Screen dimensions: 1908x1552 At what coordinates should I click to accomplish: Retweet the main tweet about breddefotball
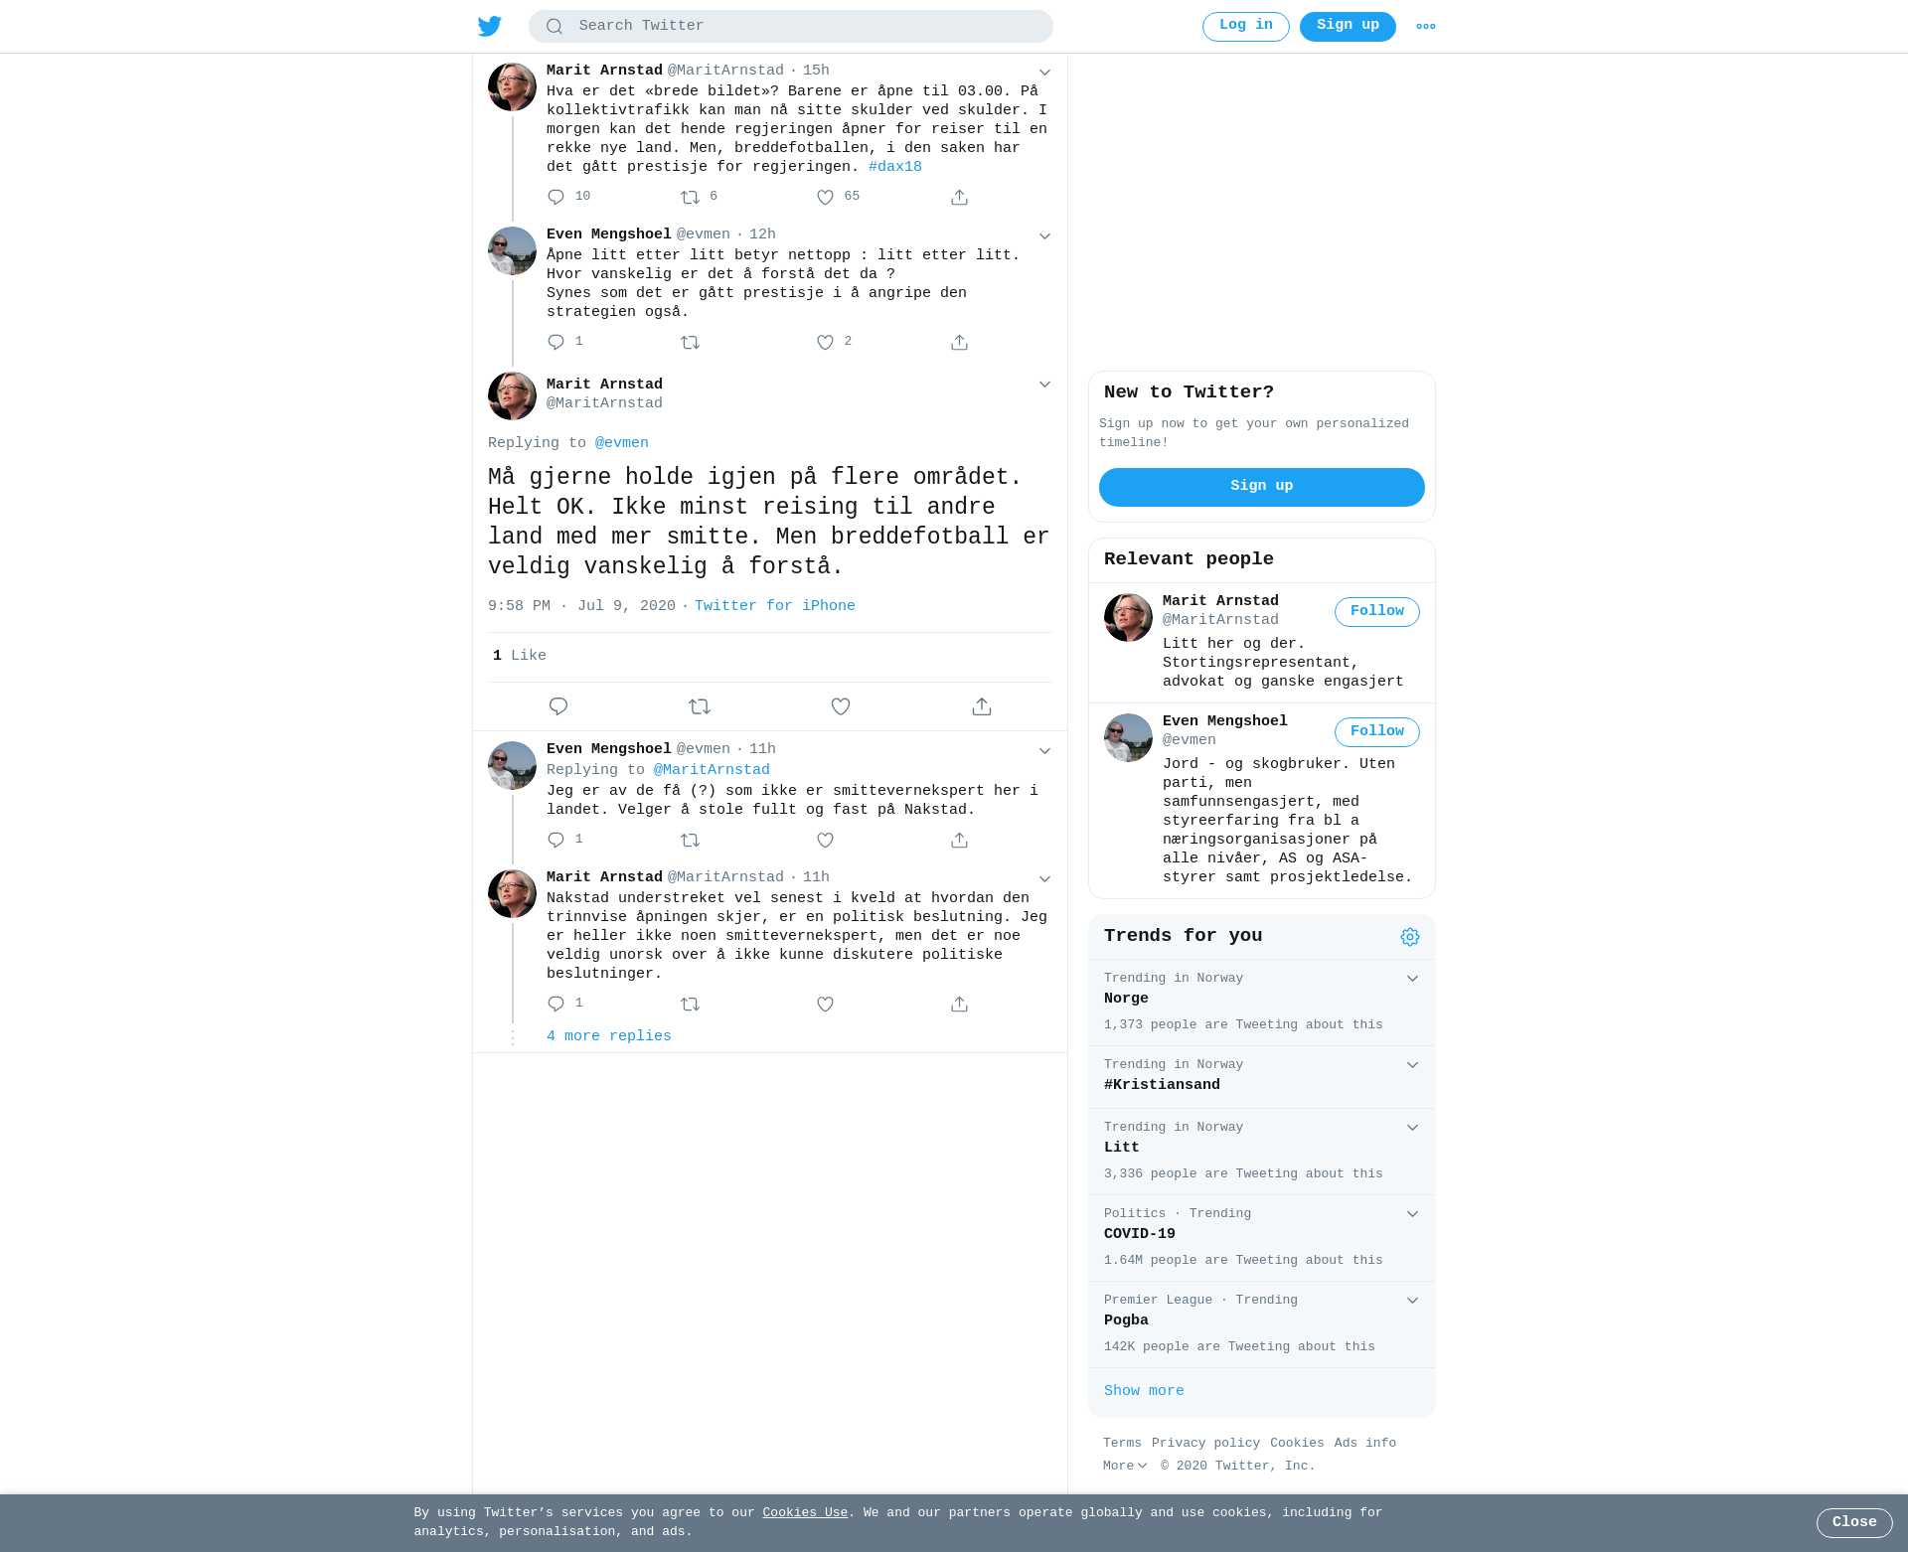click(x=700, y=706)
